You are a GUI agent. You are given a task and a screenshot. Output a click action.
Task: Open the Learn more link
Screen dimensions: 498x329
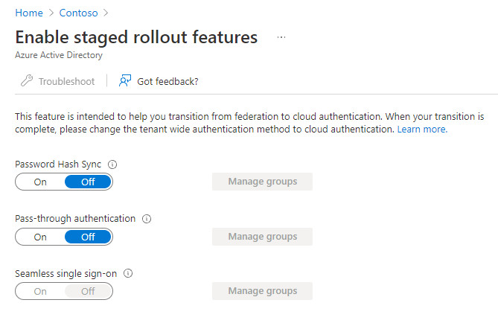pos(421,129)
